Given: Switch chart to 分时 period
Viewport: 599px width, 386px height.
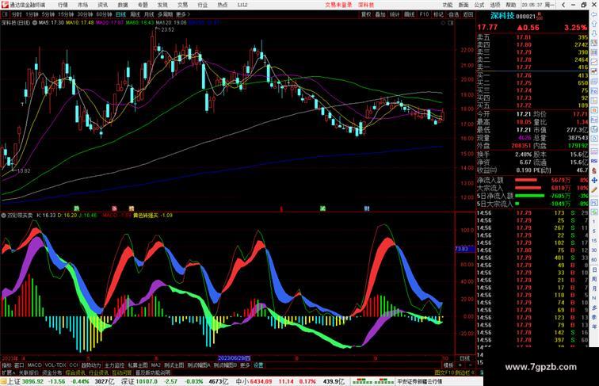Looking at the screenshot, I should [17, 14].
